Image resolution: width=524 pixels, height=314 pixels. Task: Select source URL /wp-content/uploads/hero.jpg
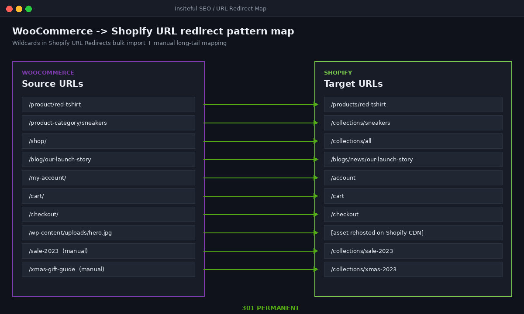(x=108, y=233)
